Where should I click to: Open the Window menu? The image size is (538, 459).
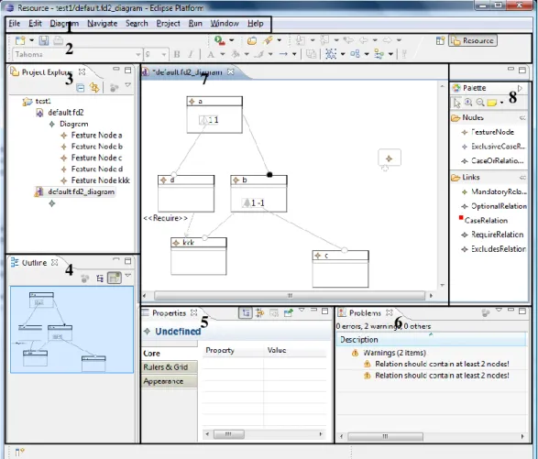coord(225,23)
